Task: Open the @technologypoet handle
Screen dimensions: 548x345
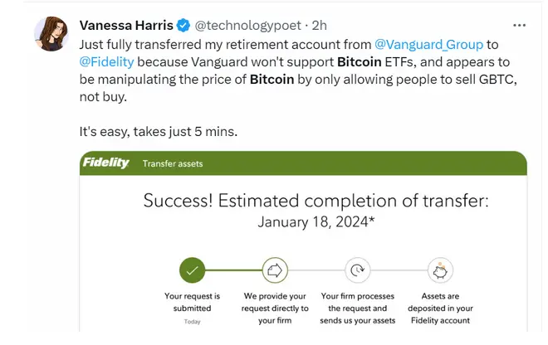Action: tap(247, 25)
